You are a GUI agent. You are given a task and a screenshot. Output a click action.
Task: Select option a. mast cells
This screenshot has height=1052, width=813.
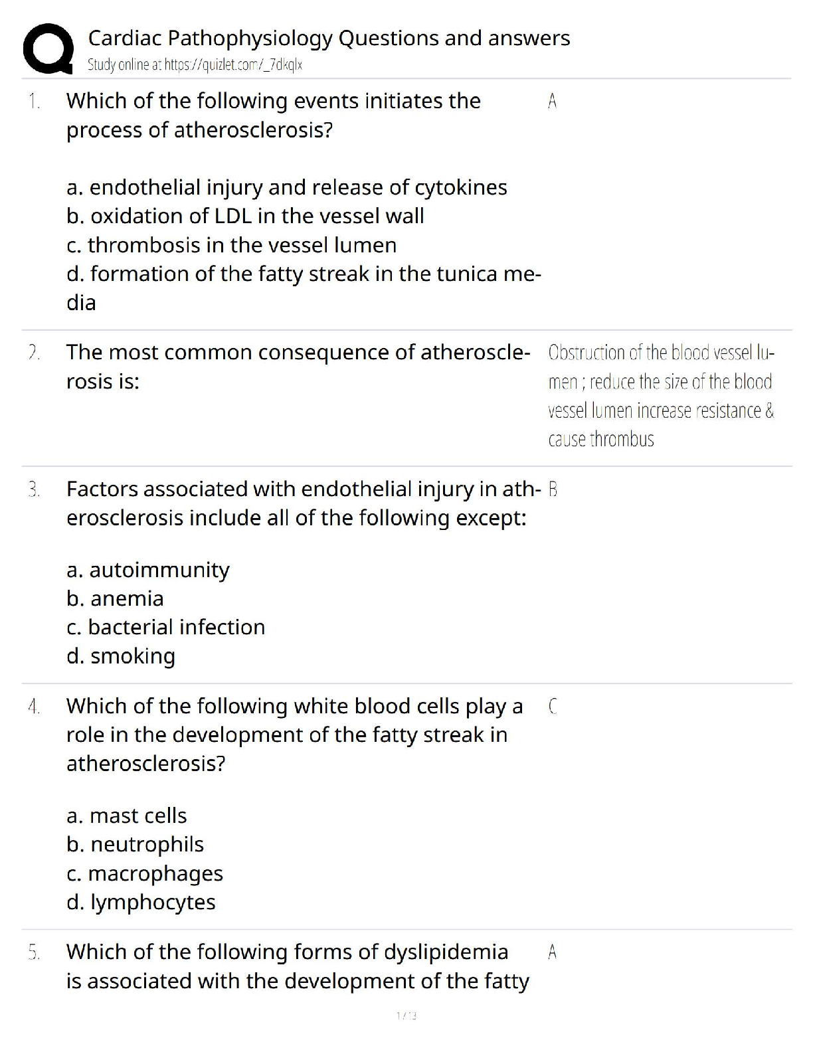pyautogui.click(x=127, y=816)
